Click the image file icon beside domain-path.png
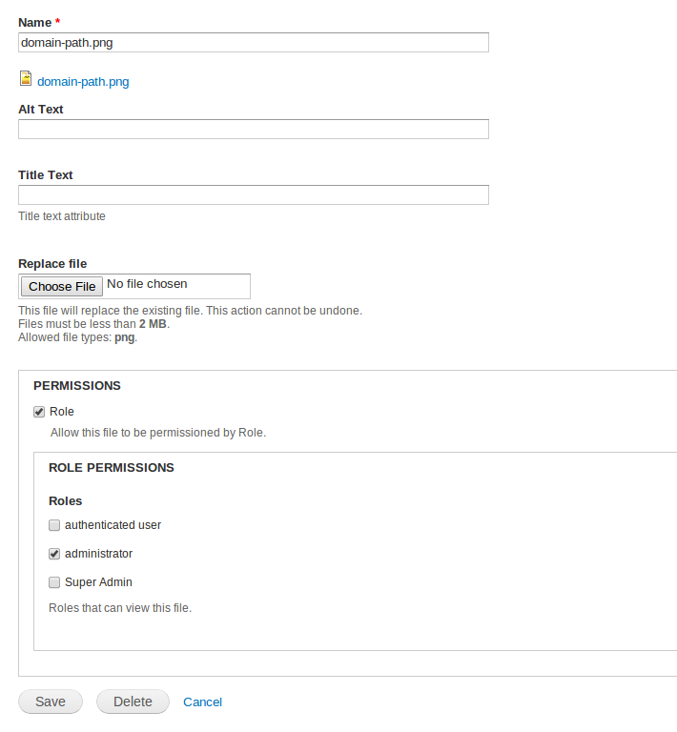 click(x=26, y=78)
